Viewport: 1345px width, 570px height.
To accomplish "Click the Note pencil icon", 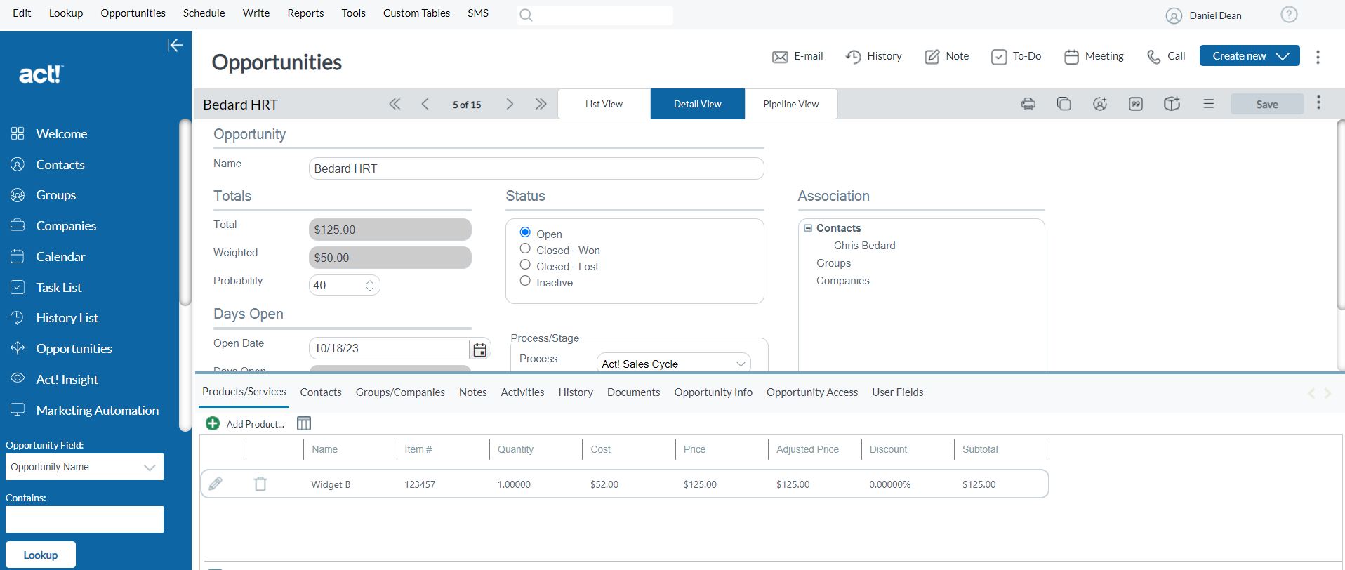I will [x=932, y=57].
